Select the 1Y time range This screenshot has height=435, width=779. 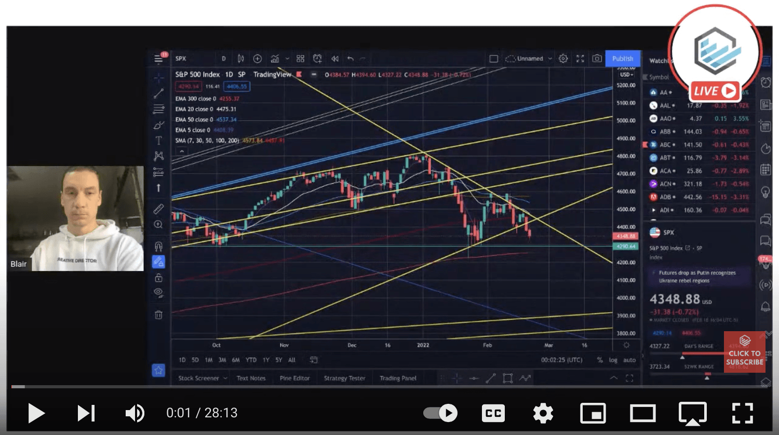pyautogui.click(x=266, y=360)
